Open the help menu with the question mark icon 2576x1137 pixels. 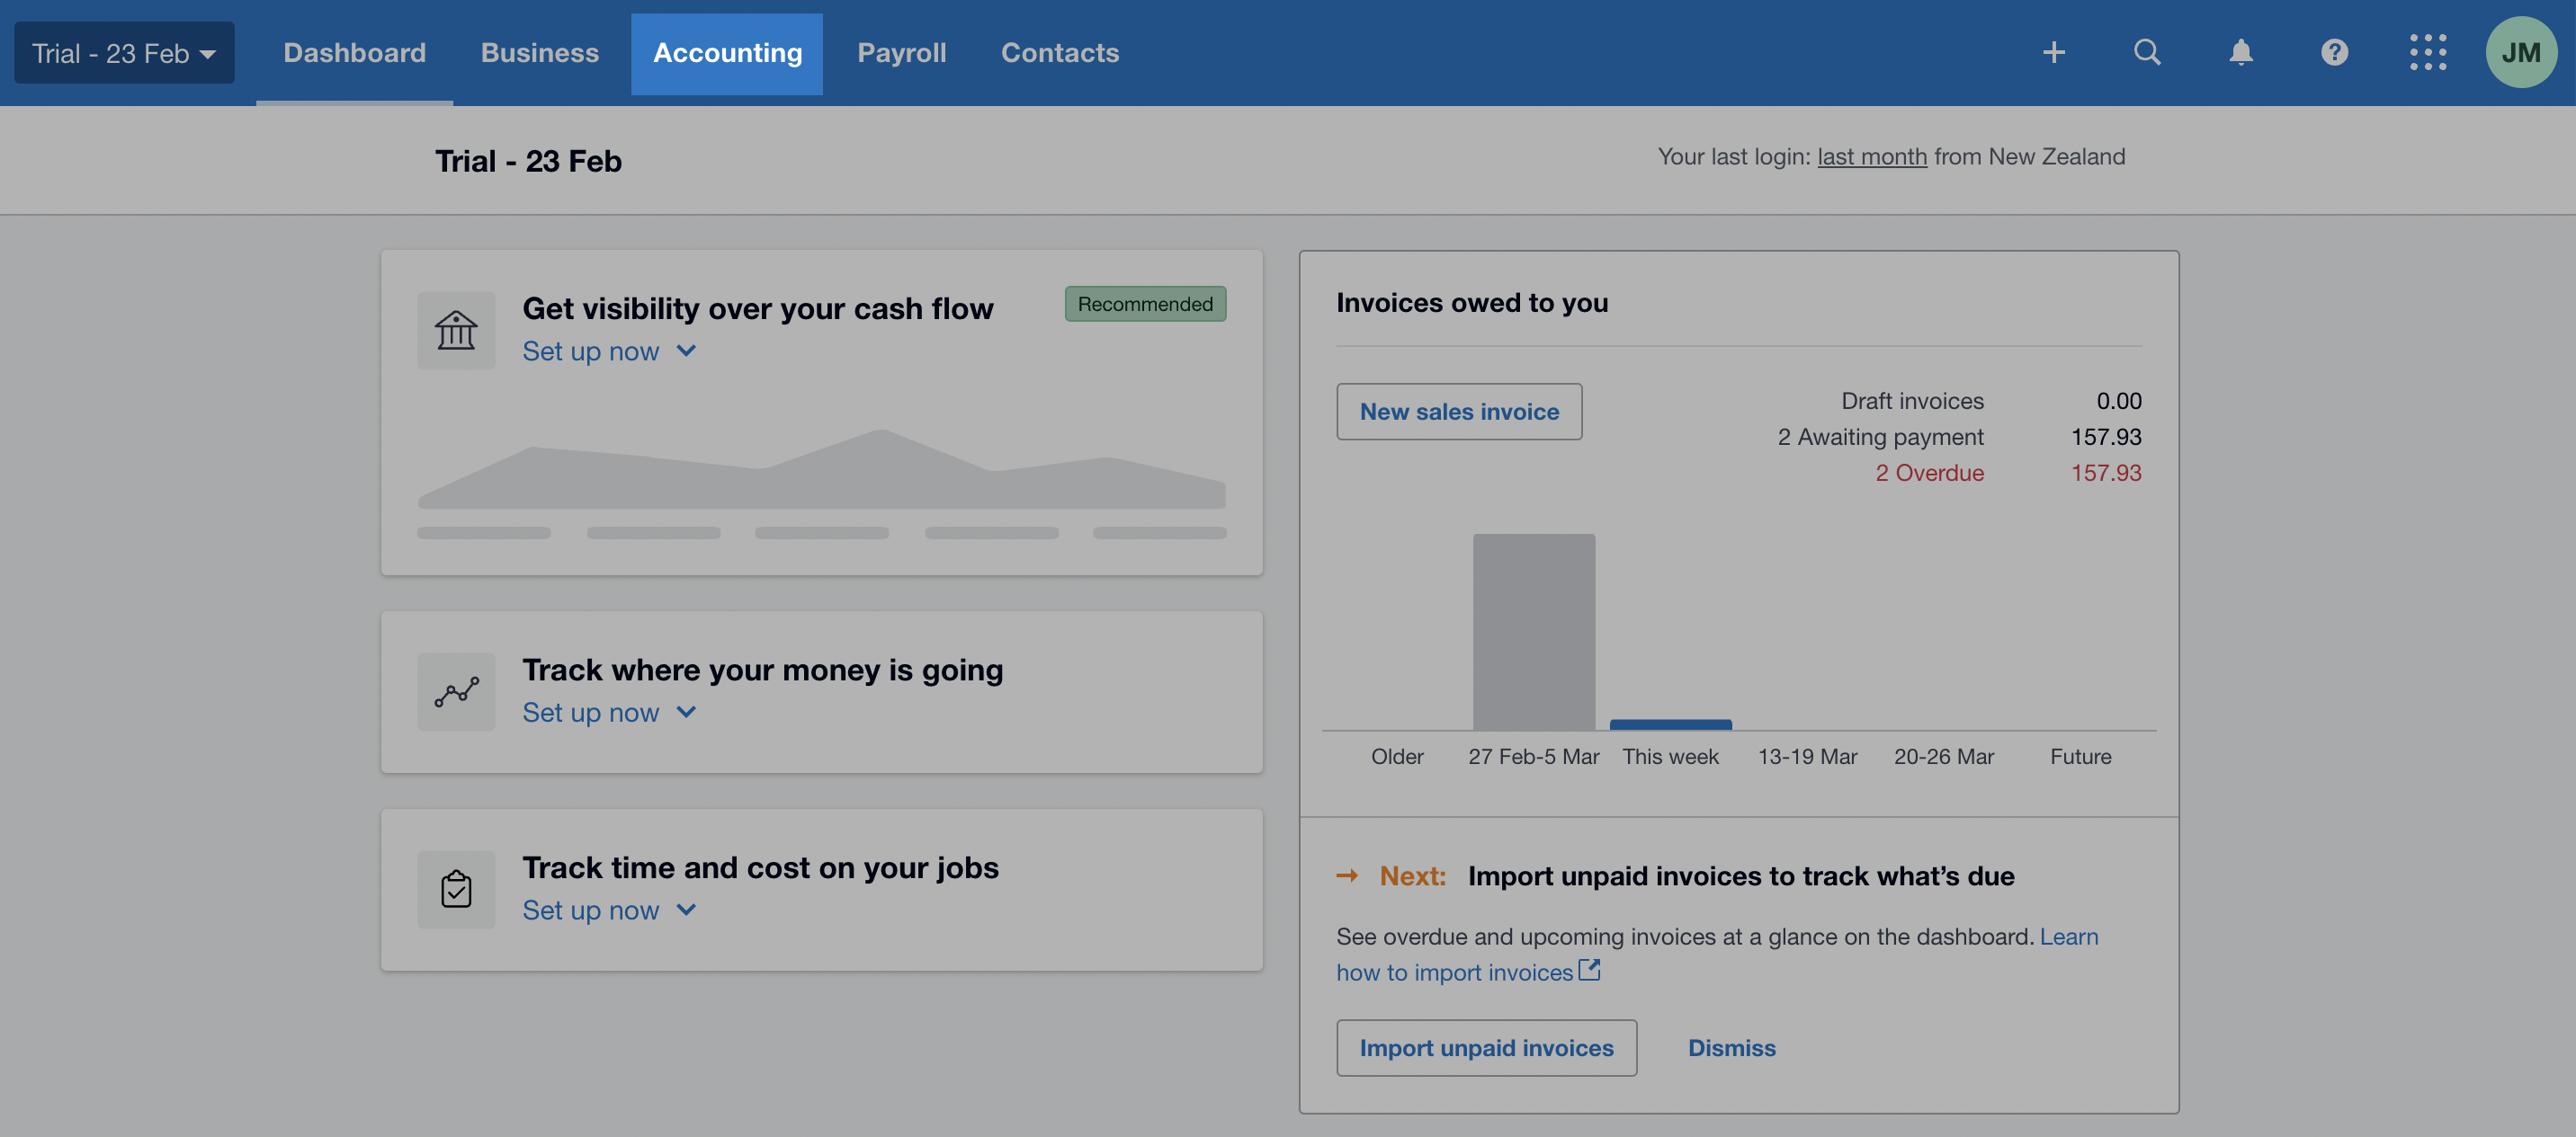(x=2334, y=52)
